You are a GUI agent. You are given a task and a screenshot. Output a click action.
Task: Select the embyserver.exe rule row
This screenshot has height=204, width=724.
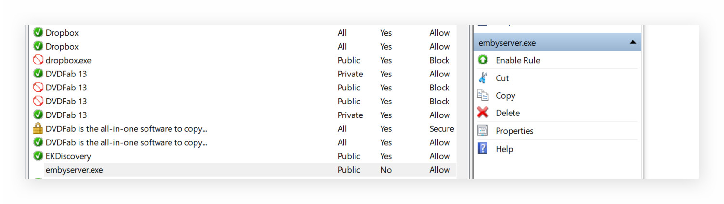pyautogui.click(x=74, y=170)
